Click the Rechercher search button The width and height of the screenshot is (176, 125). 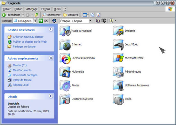click(x=52, y=15)
